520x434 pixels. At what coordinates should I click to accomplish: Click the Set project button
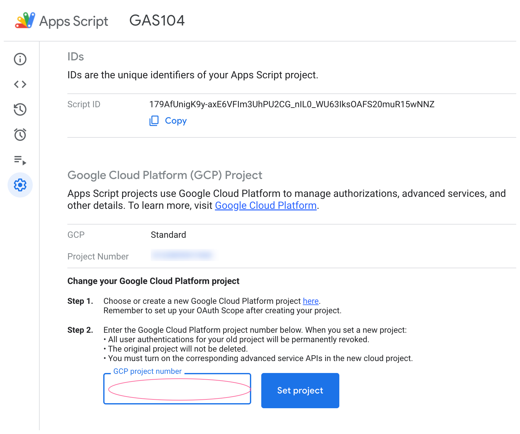point(300,391)
